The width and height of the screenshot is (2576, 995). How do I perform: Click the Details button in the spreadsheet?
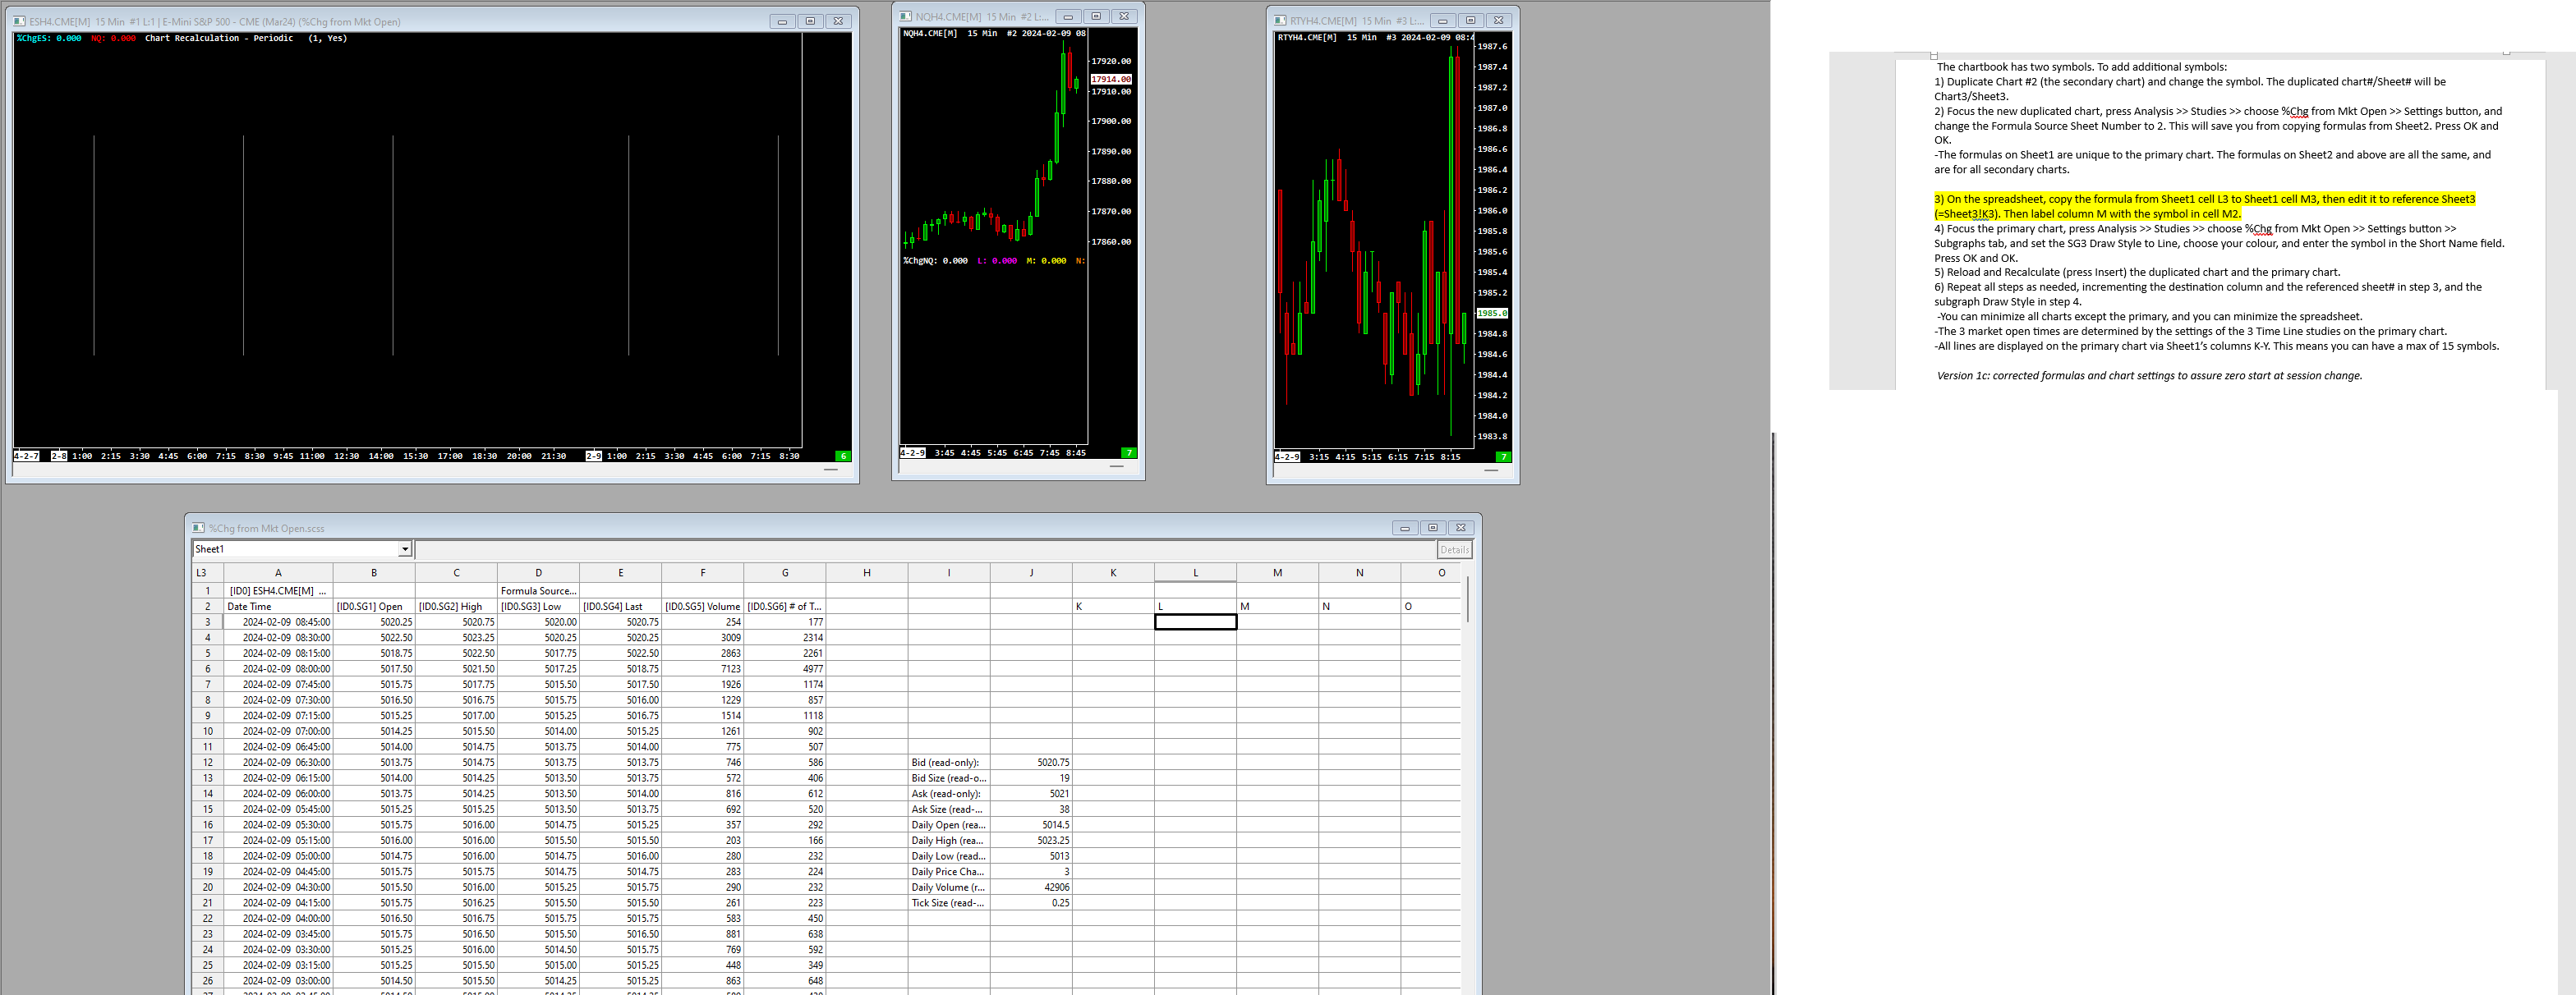1453,549
